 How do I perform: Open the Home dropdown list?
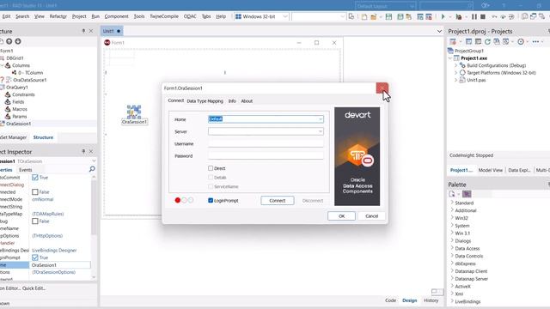[321, 119]
